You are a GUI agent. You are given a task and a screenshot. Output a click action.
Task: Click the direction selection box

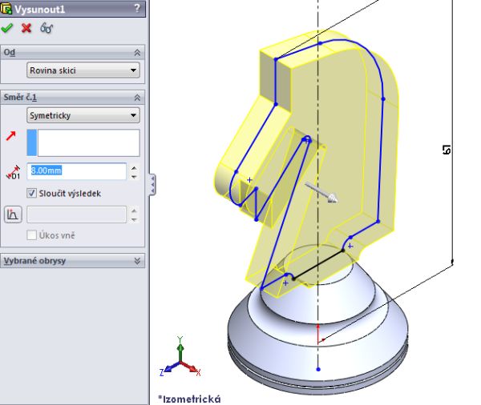[x=83, y=142]
